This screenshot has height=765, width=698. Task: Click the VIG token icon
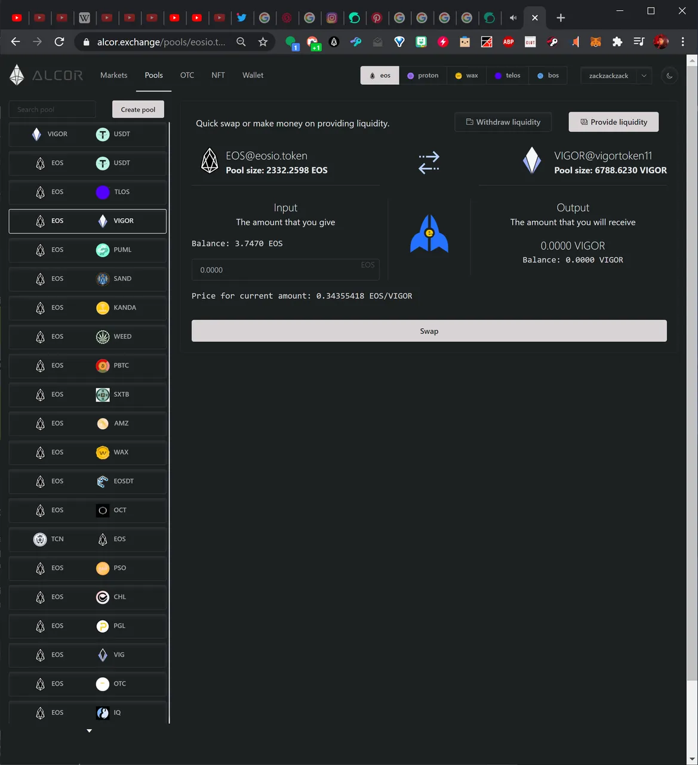pyautogui.click(x=103, y=655)
